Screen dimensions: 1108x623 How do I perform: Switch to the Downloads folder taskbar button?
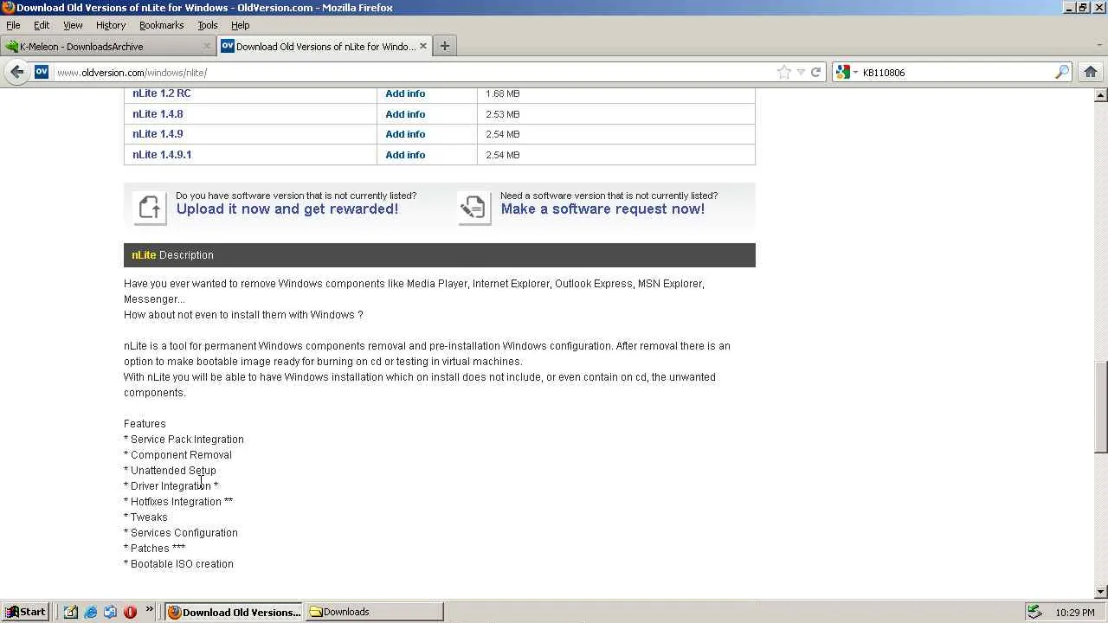point(374,612)
